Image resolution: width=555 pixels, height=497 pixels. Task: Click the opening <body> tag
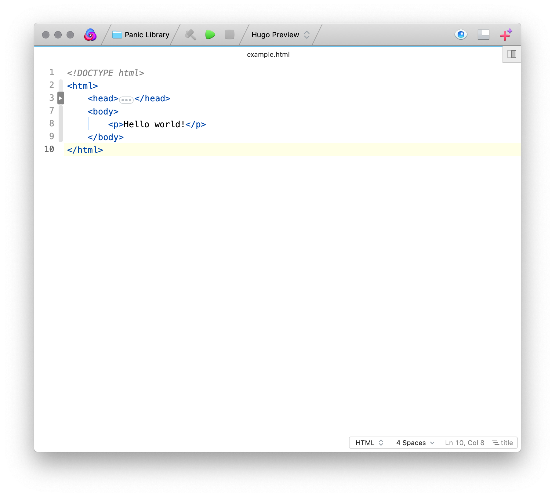103,111
